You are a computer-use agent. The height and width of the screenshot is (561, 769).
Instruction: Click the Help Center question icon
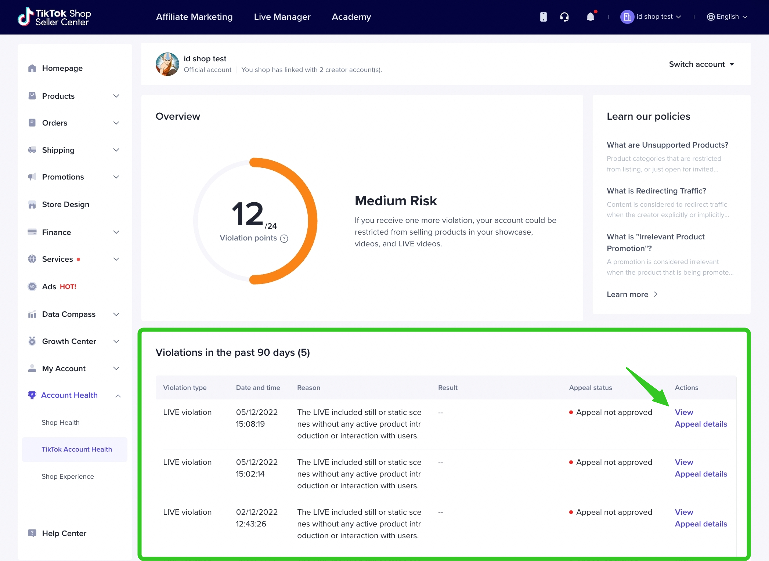pos(32,533)
